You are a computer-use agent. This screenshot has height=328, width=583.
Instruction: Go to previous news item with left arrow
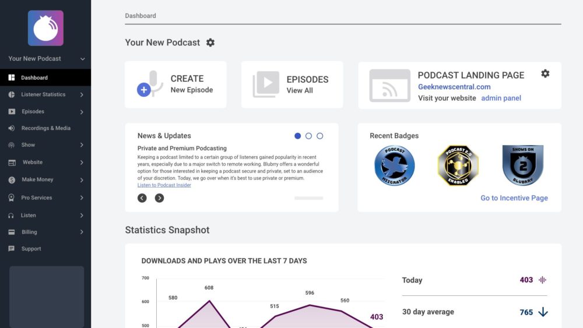coord(142,198)
